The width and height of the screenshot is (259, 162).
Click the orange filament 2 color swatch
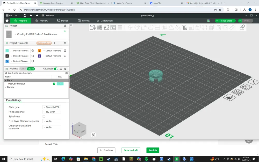tap(39, 51)
